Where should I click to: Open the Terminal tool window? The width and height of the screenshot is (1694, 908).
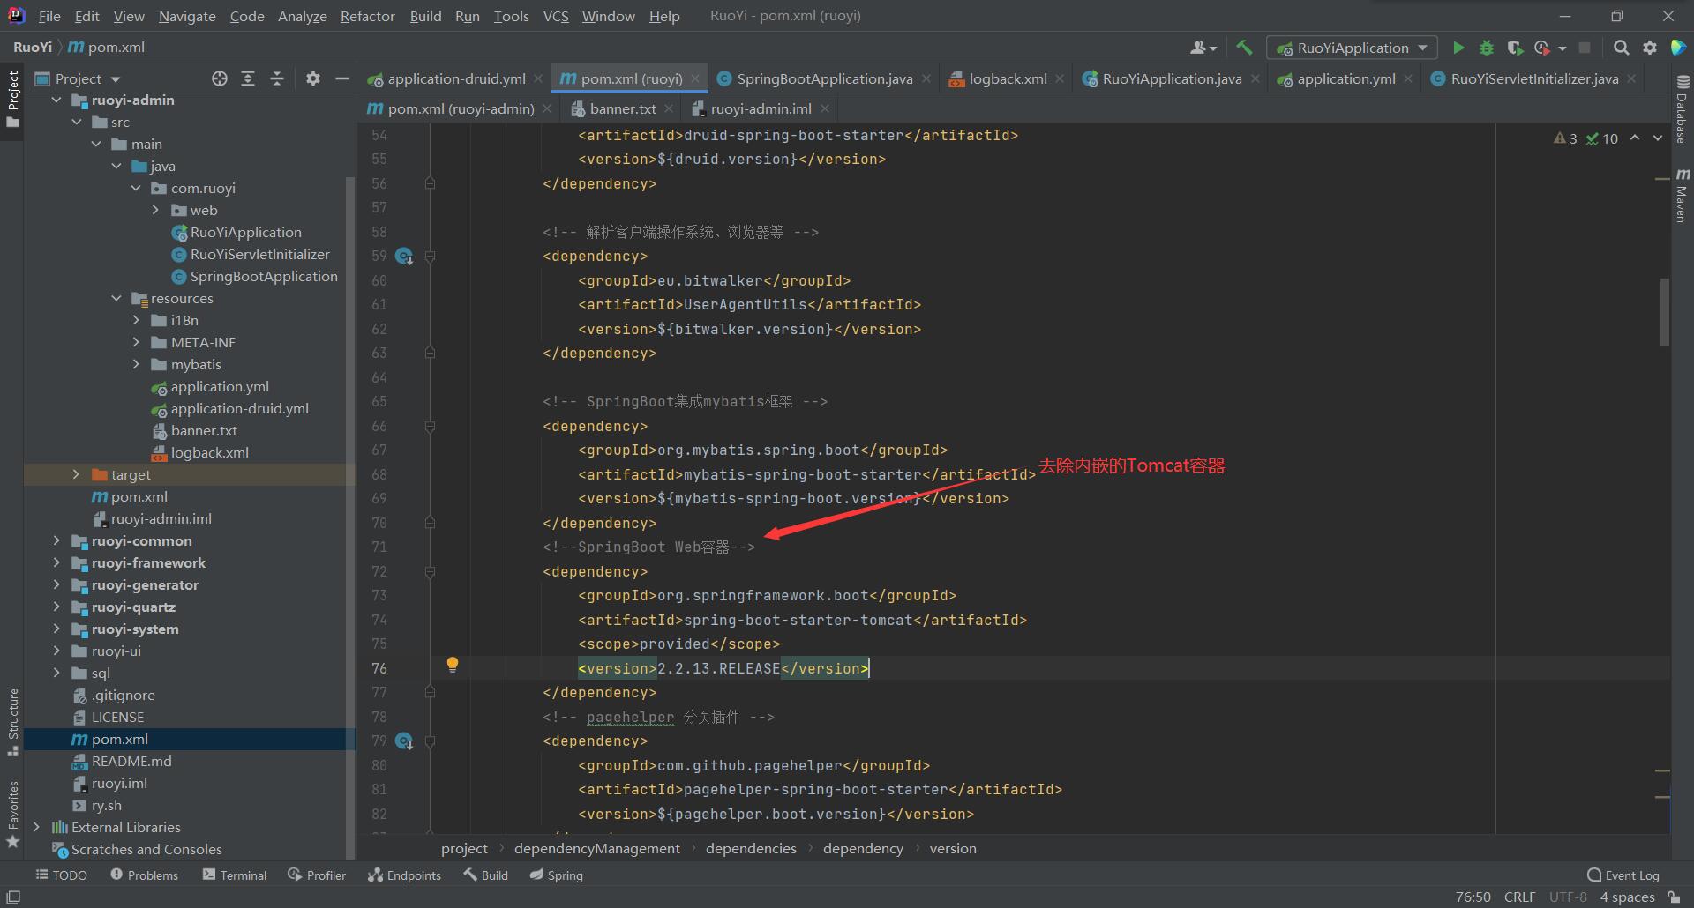pos(234,875)
